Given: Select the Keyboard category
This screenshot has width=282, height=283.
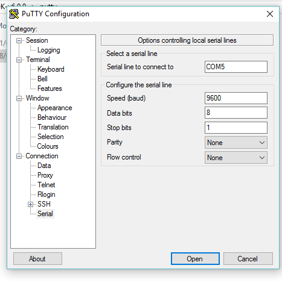Looking at the screenshot, I should (x=51, y=69).
